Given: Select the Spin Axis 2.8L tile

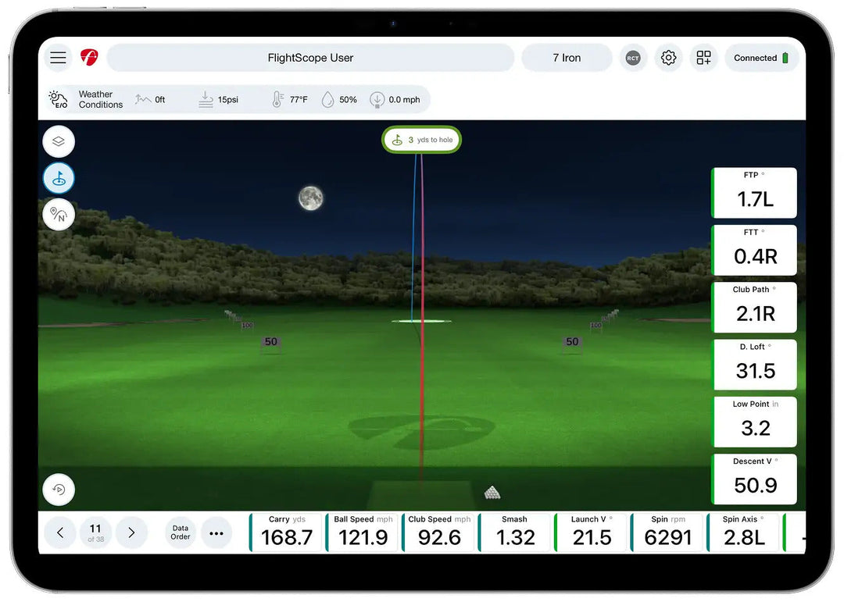Looking at the screenshot, I should (745, 533).
